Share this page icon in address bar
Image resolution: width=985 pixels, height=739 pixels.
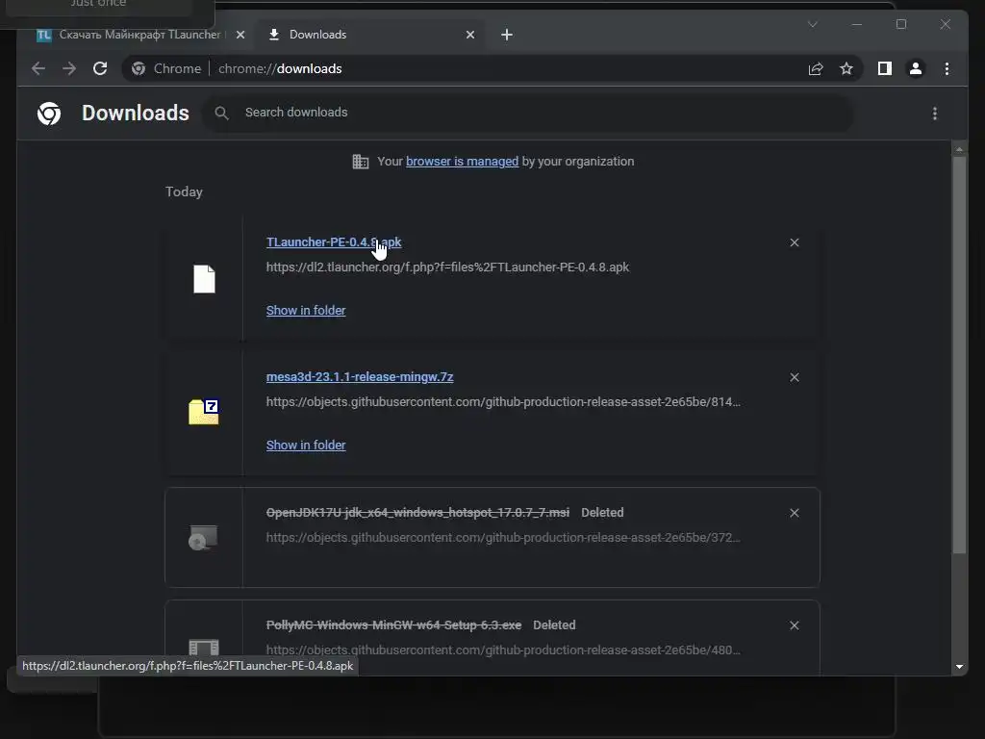[816, 68]
